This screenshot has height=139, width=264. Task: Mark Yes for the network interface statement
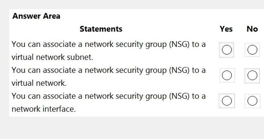[227, 101]
